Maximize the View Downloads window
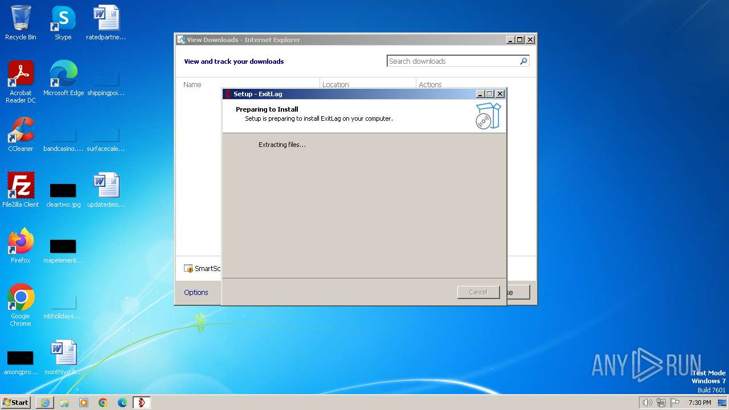 519,40
